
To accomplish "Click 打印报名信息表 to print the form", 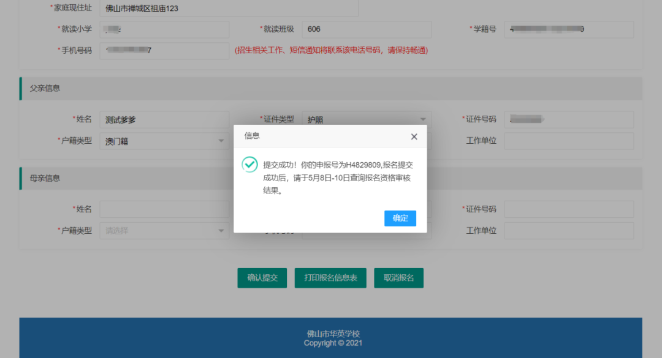I will [335, 278].
